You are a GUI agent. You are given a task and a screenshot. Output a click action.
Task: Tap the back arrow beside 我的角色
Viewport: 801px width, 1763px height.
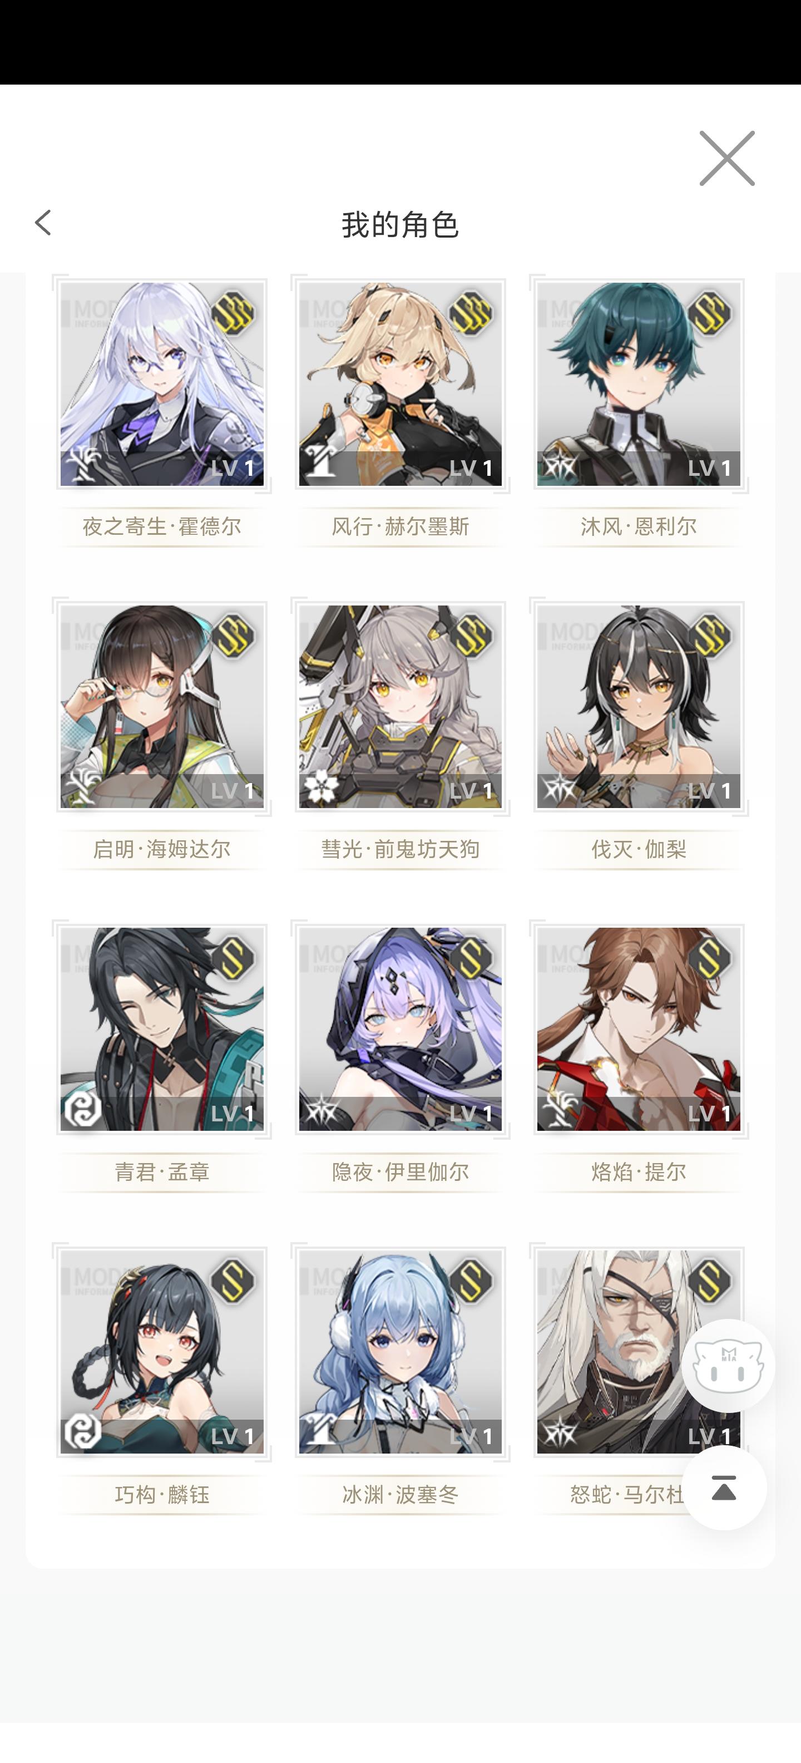tap(43, 223)
